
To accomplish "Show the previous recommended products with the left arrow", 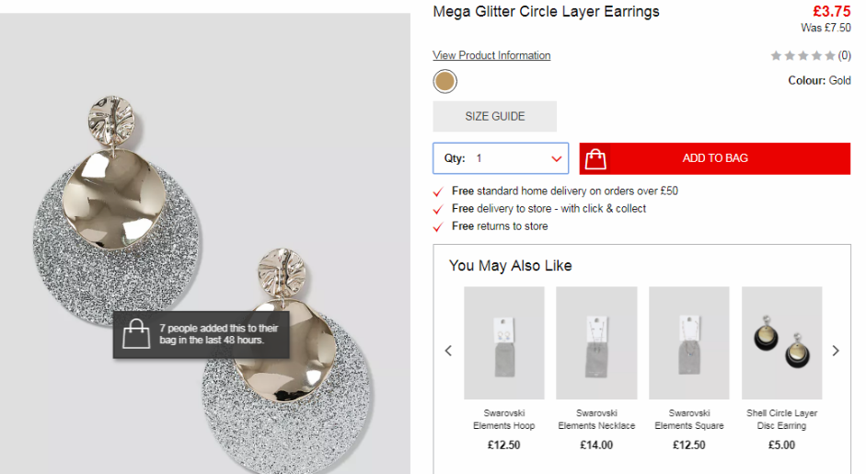I will click(x=448, y=351).
